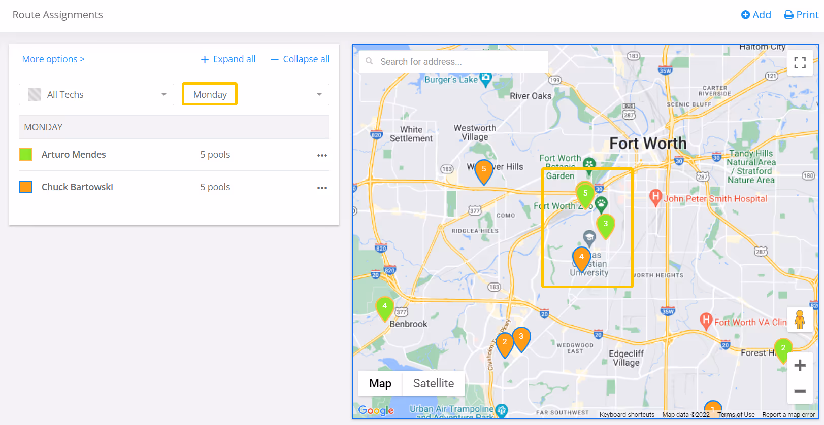Open More options link
The height and width of the screenshot is (425, 824).
point(53,59)
